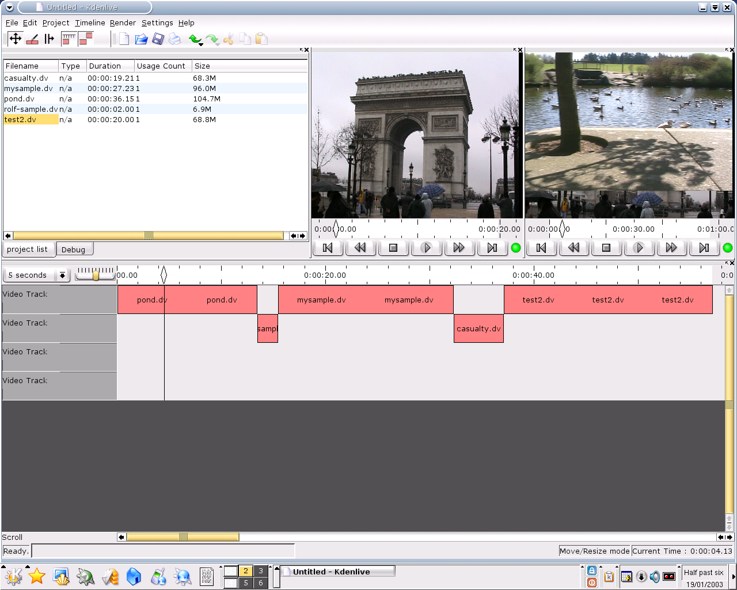Image resolution: width=737 pixels, height=590 pixels.
Task: Click the Print icon in toolbar
Action: 174,39
